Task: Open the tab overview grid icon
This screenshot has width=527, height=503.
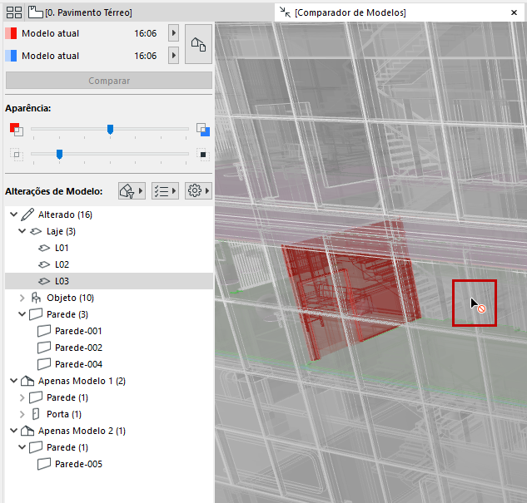Action: pos(14,12)
